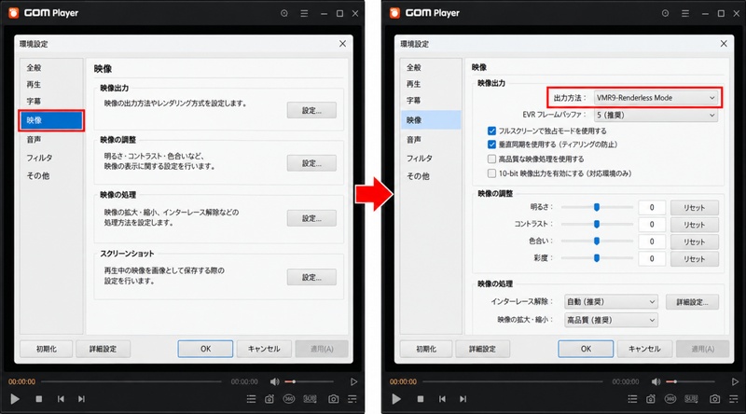Click the 360 video icon in left player
The image size is (746, 414).
point(289,399)
